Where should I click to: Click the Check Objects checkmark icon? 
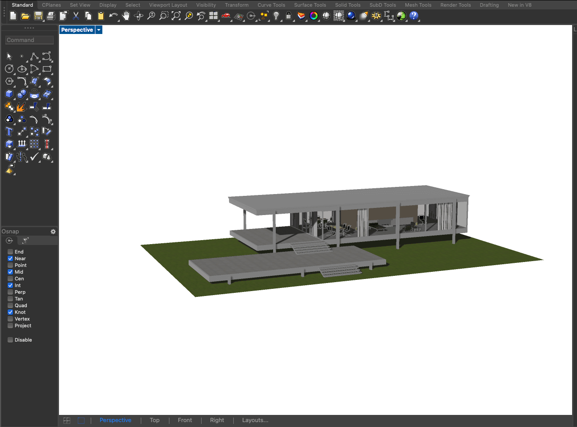coord(34,156)
